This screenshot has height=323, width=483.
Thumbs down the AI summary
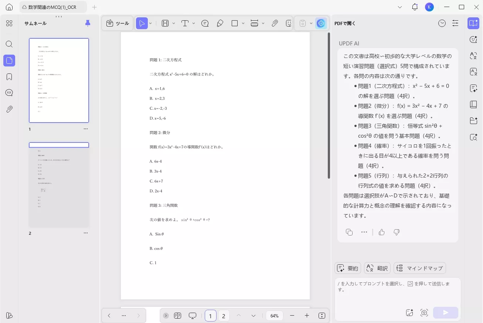click(397, 232)
